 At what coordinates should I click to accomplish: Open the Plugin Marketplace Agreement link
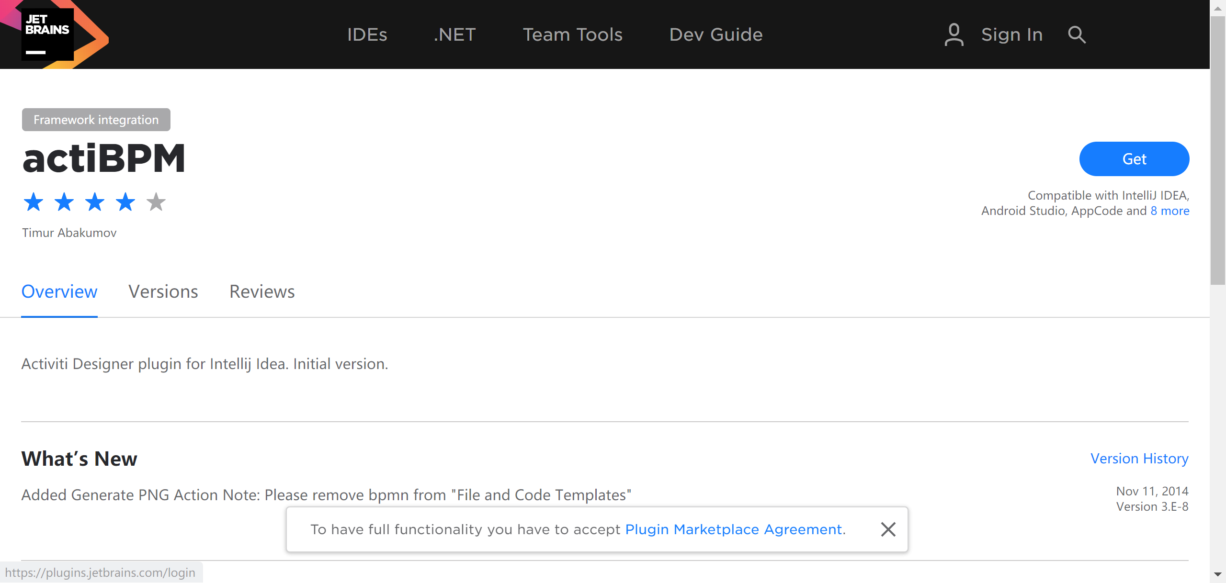[x=734, y=529]
